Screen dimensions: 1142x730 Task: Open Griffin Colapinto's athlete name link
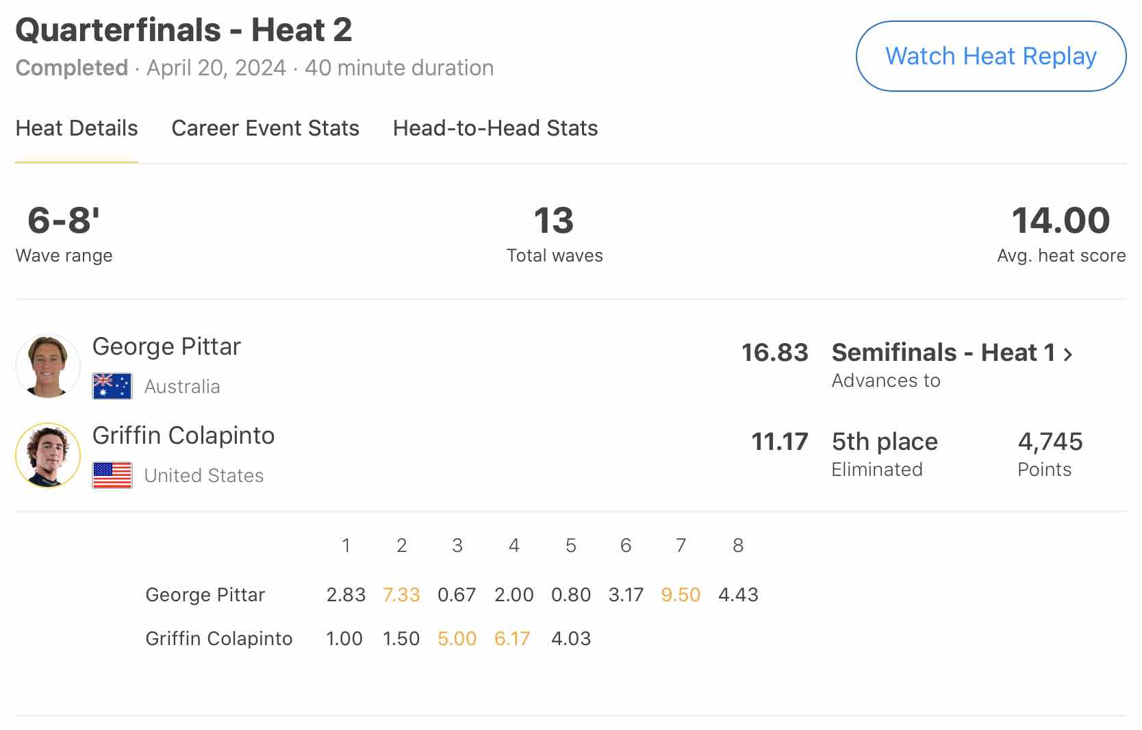(183, 436)
